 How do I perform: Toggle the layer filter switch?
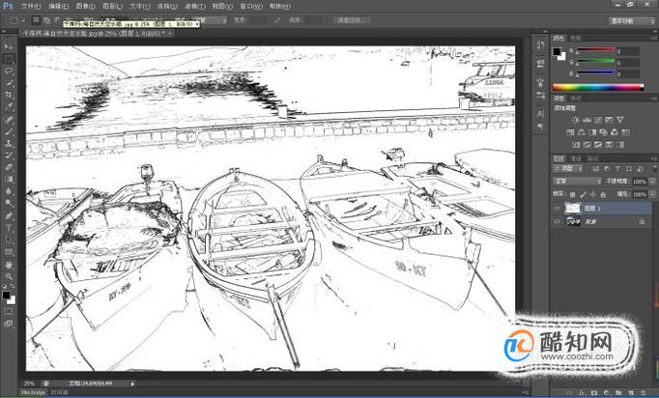point(655,168)
